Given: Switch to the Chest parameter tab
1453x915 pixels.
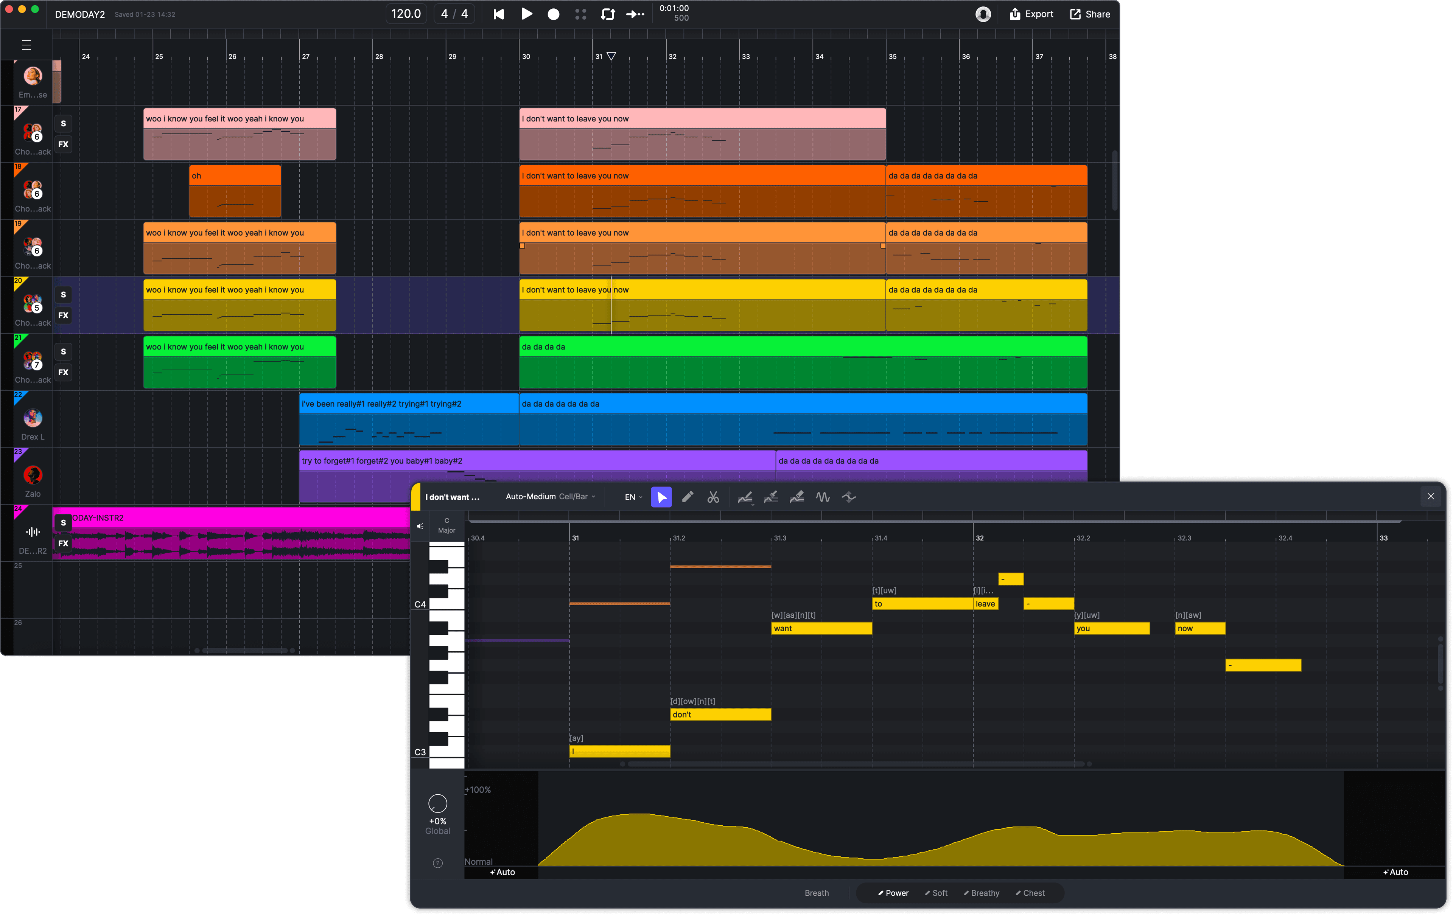Looking at the screenshot, I should click(x=1030, y=893).
